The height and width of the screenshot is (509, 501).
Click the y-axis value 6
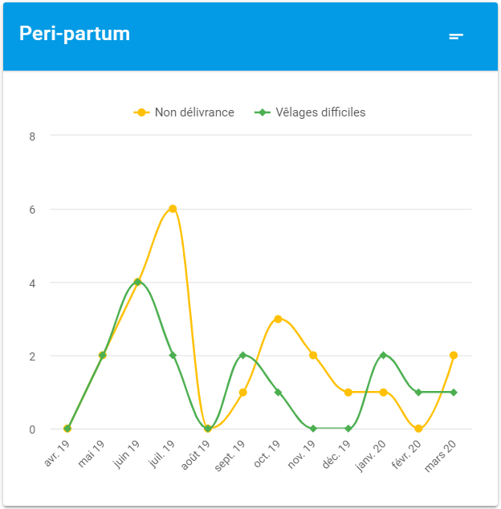32,210
